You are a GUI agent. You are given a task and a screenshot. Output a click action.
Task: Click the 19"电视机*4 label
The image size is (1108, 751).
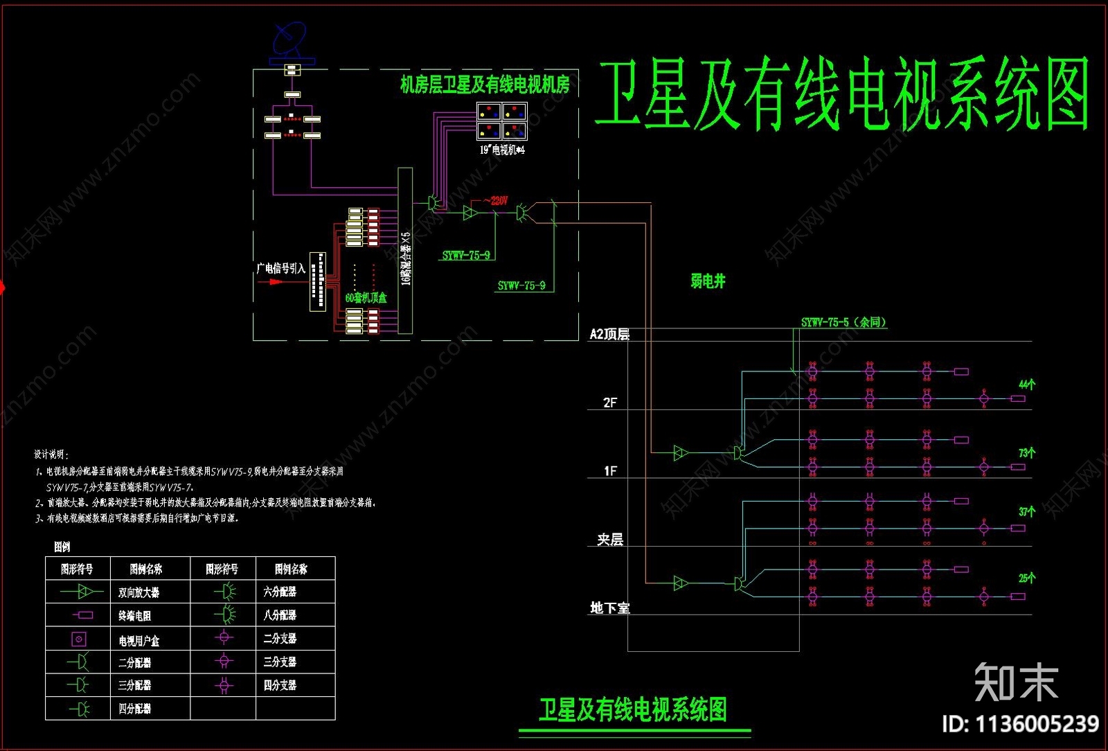[502, 150]
